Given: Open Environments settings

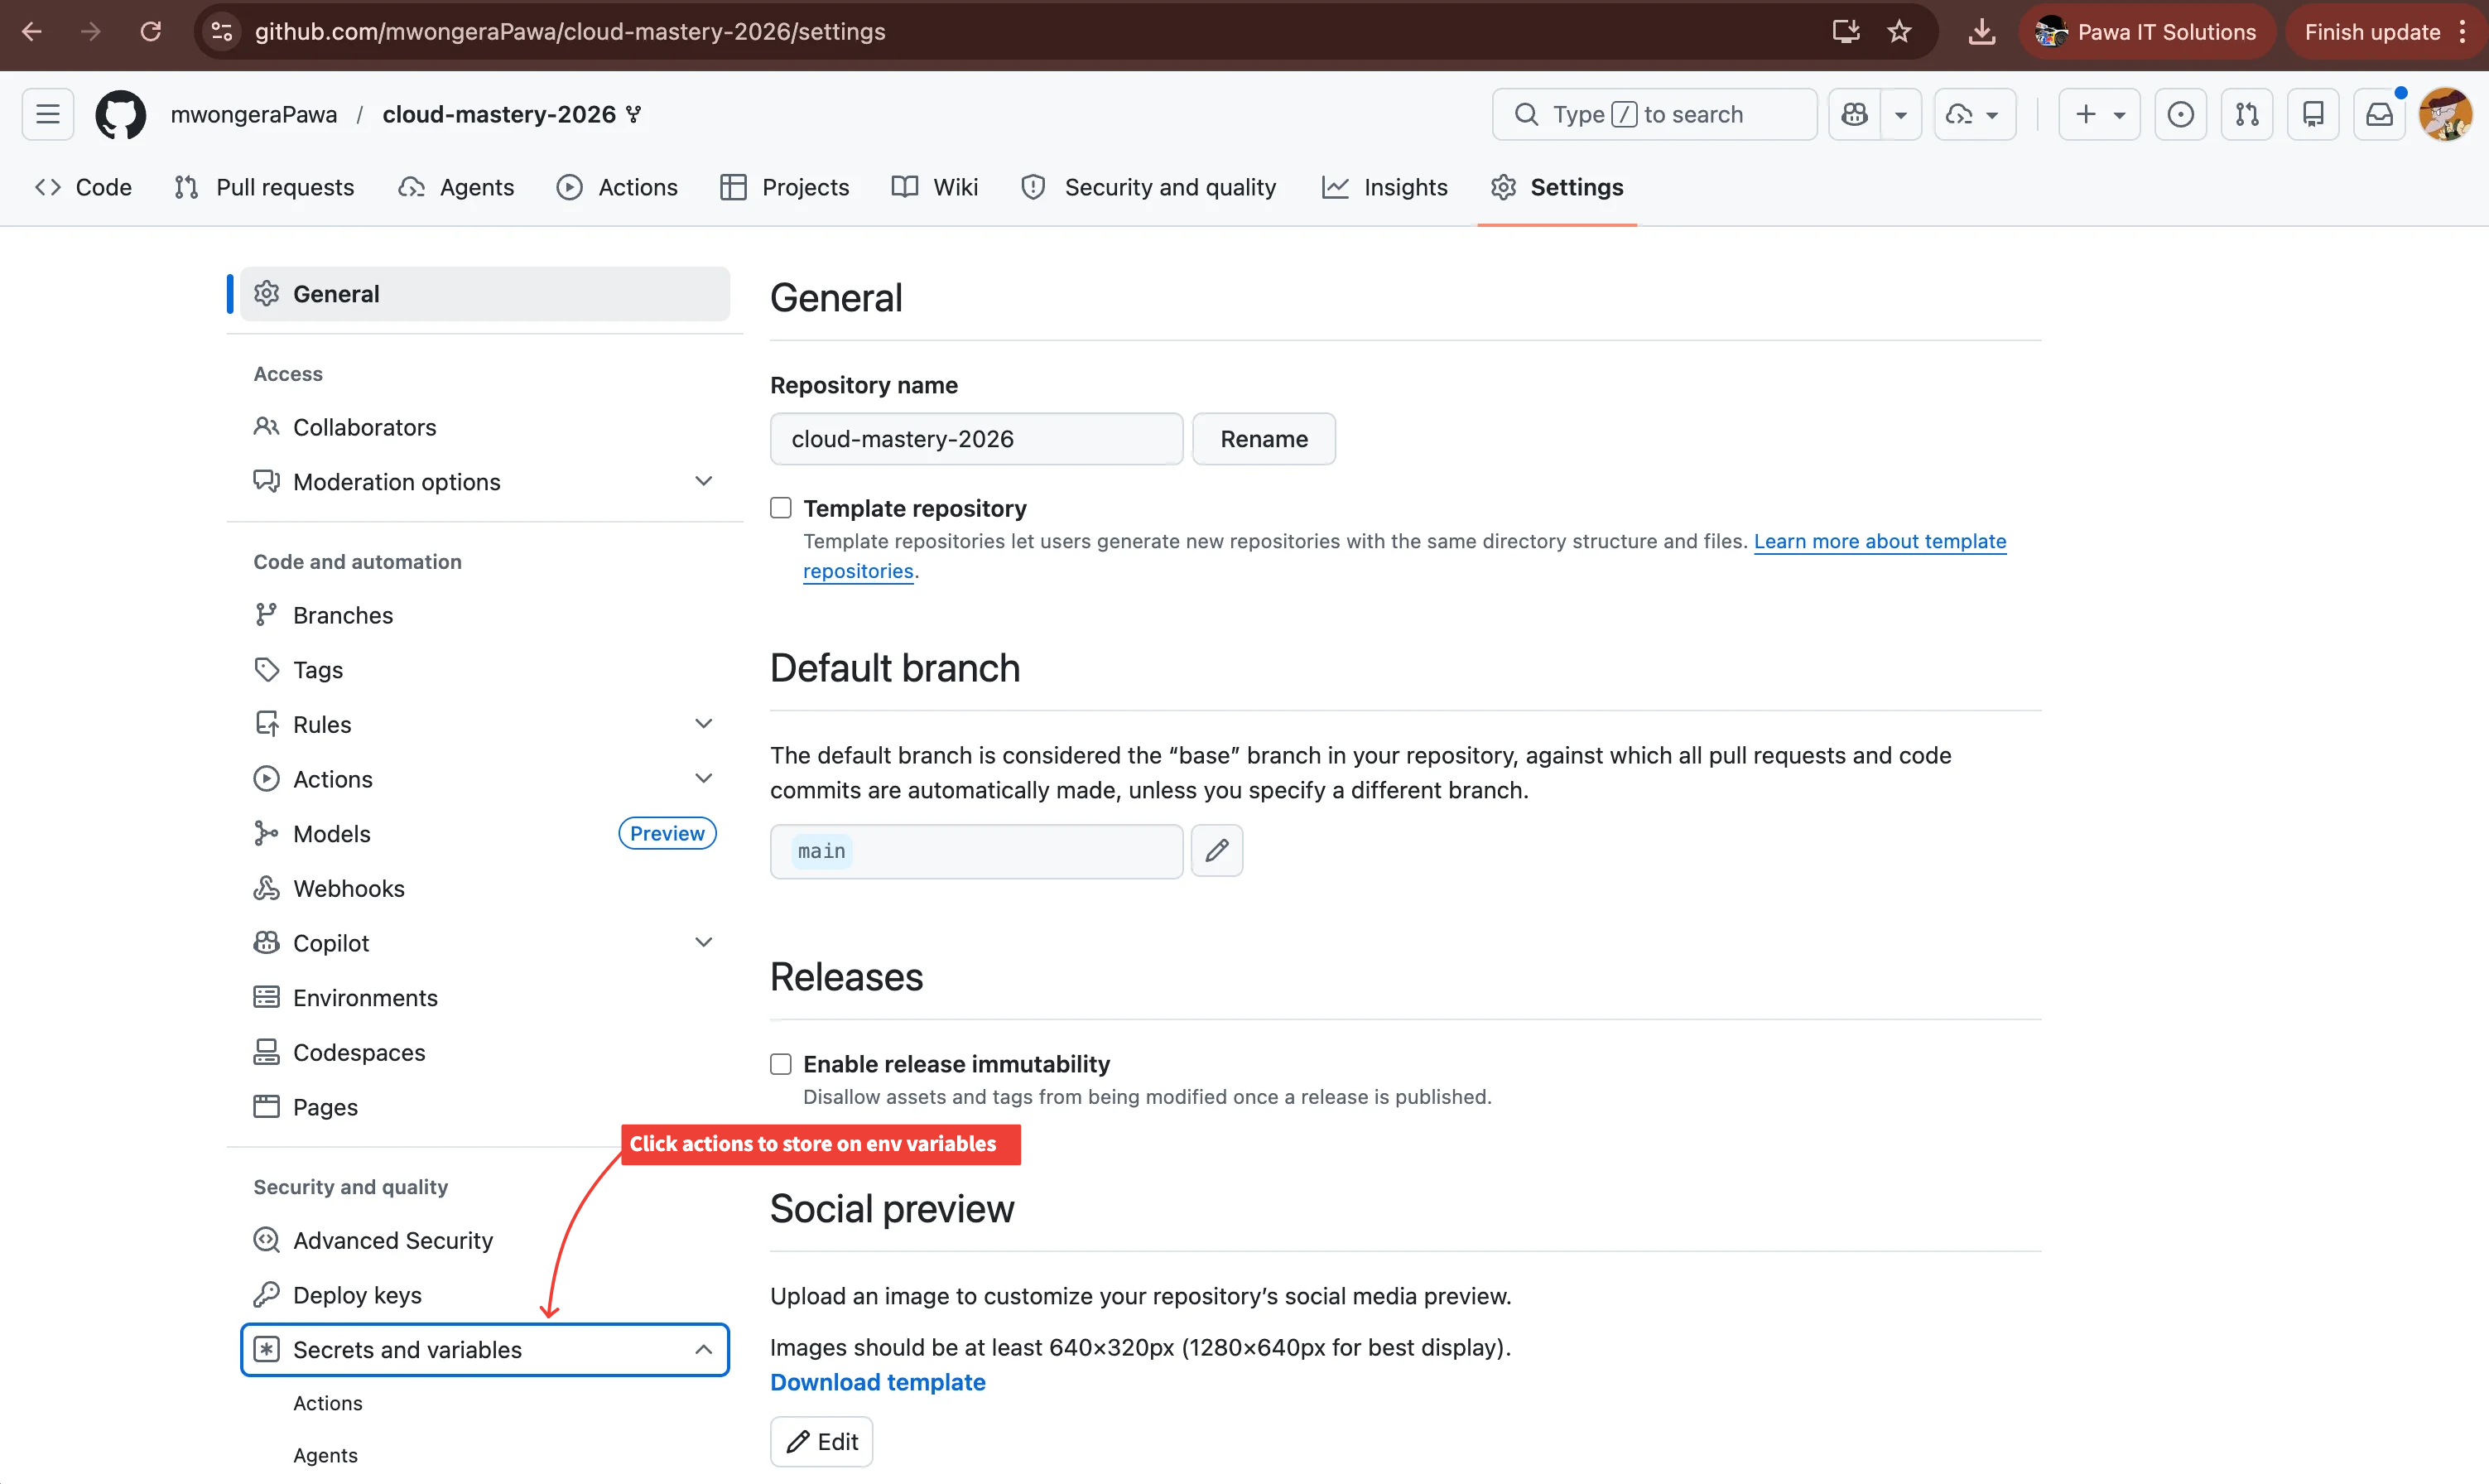Looking at the screenshot, I should click(485, 997).
